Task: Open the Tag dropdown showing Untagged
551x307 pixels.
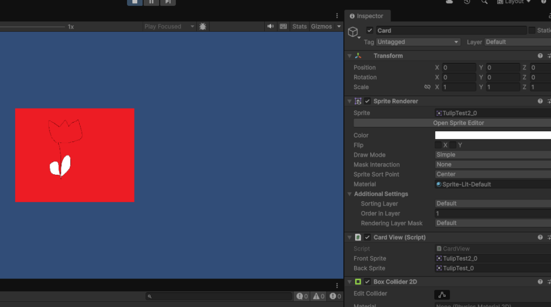Action: (x=418, y=42)
